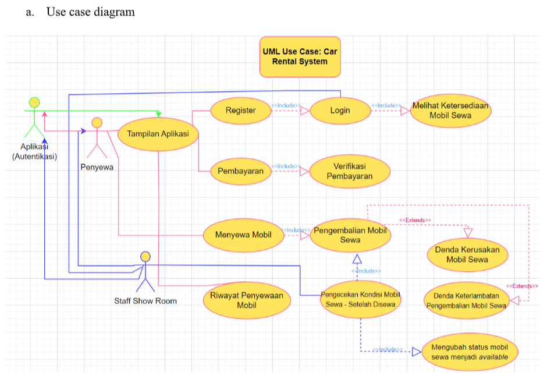The image size is (544, 379).
Task: Click the Register use case ellipse
Action: [x=240, y=111]
